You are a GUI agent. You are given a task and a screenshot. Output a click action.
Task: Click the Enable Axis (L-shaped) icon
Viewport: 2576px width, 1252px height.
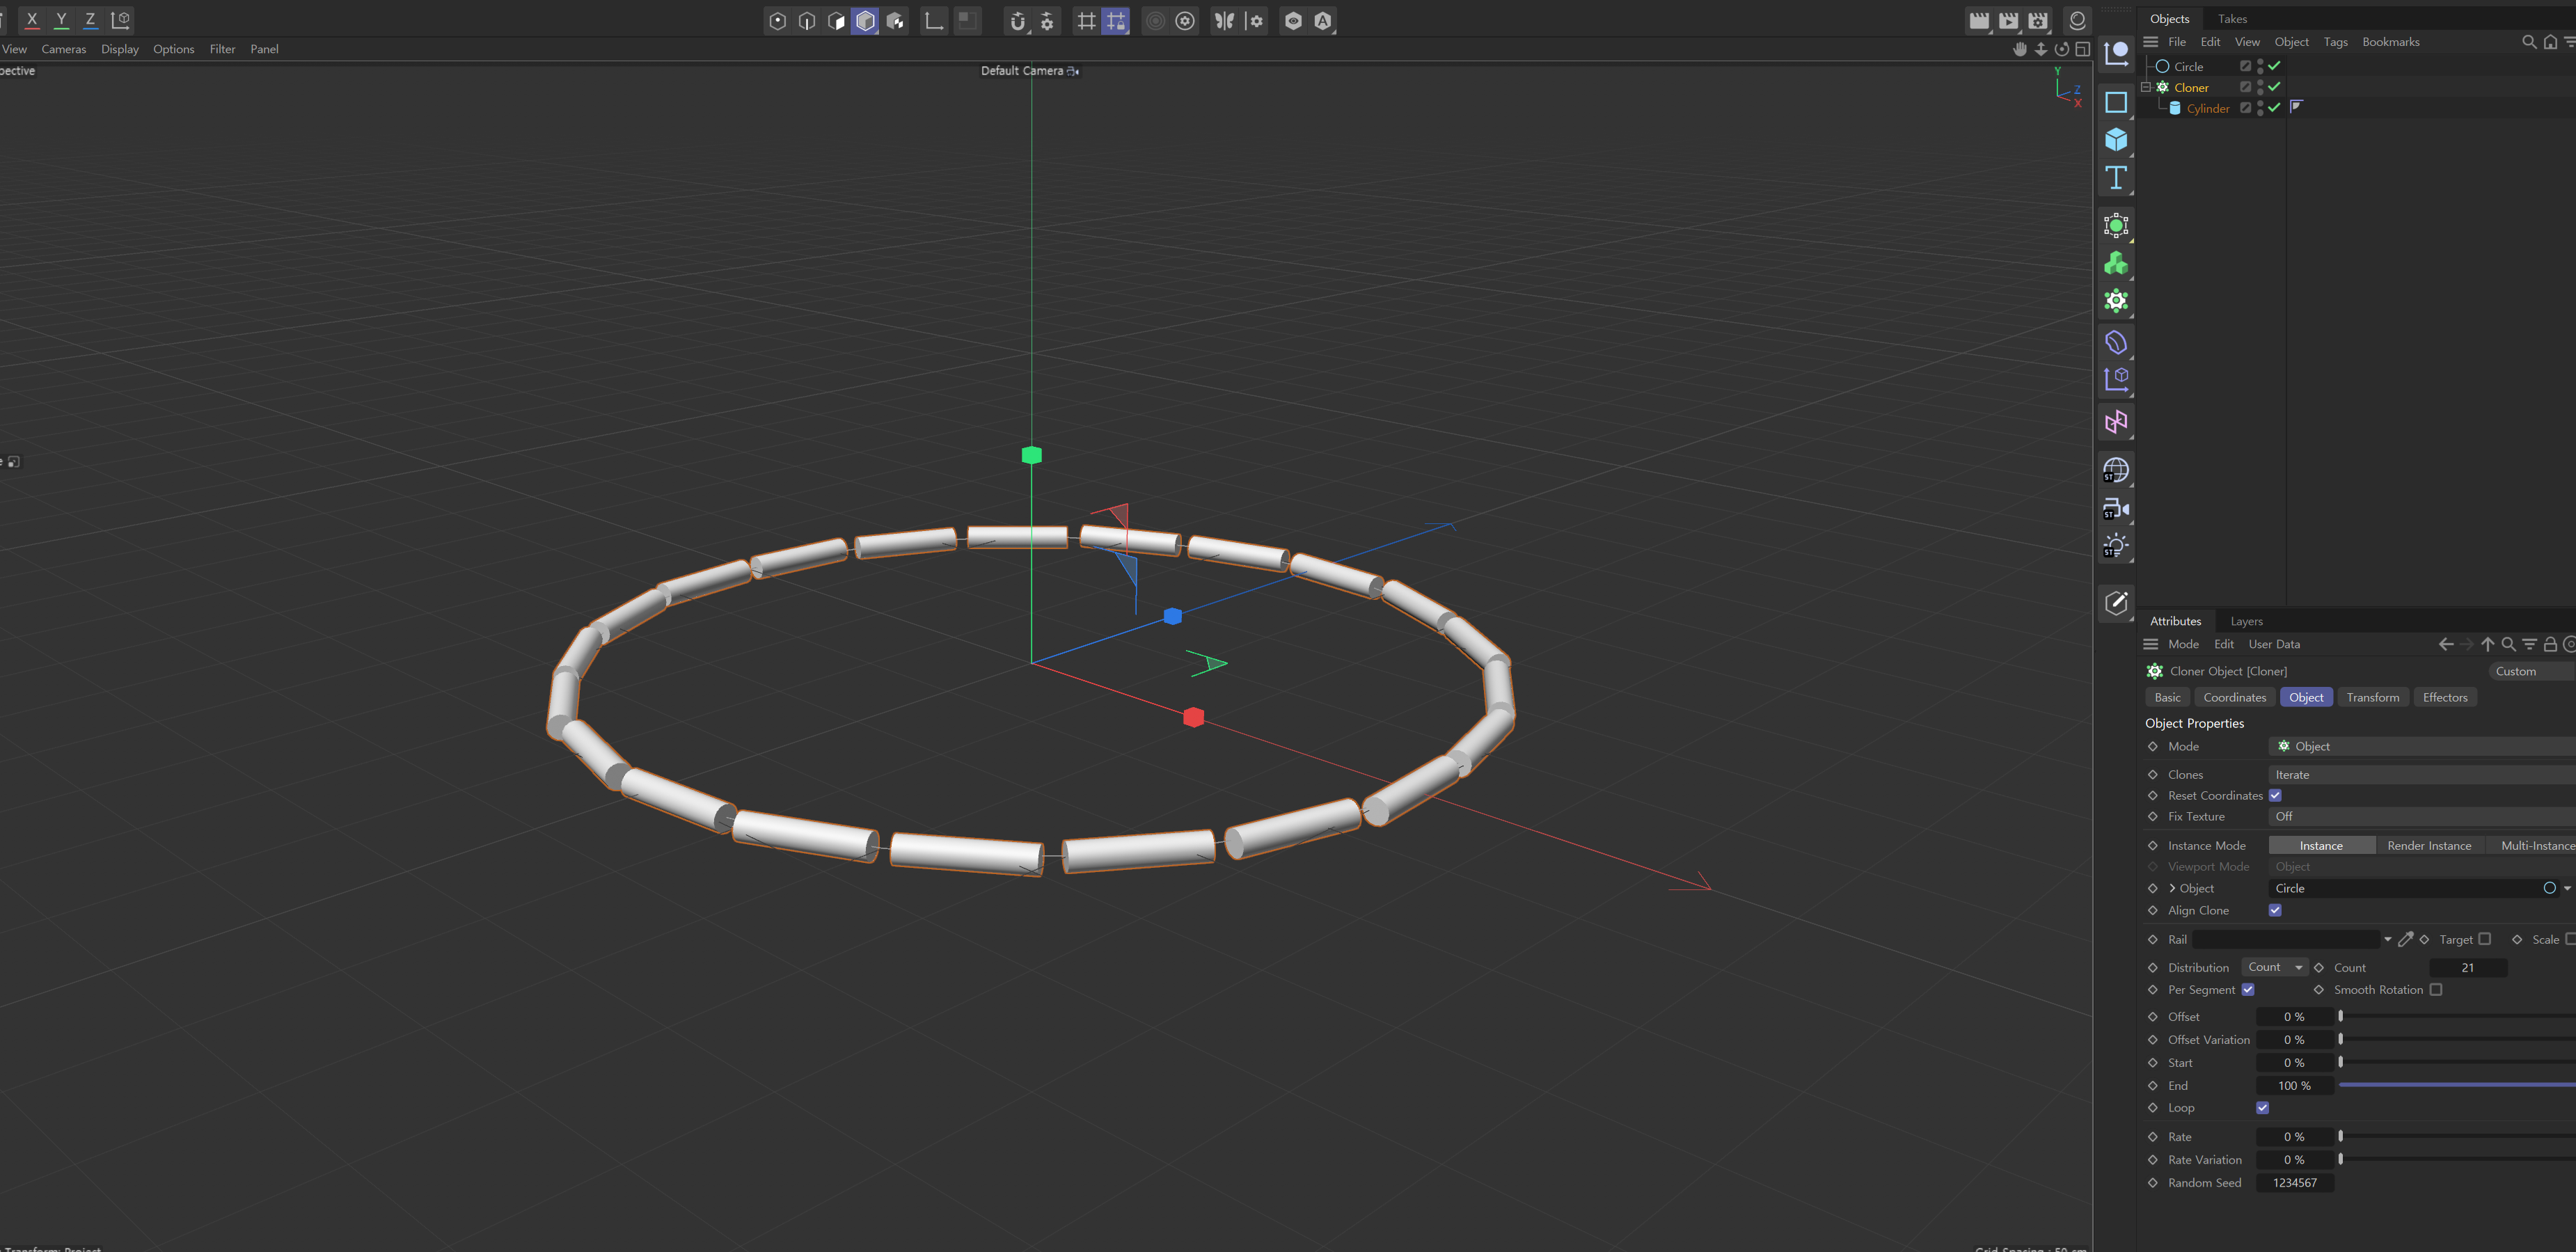[x=934, y=20]
